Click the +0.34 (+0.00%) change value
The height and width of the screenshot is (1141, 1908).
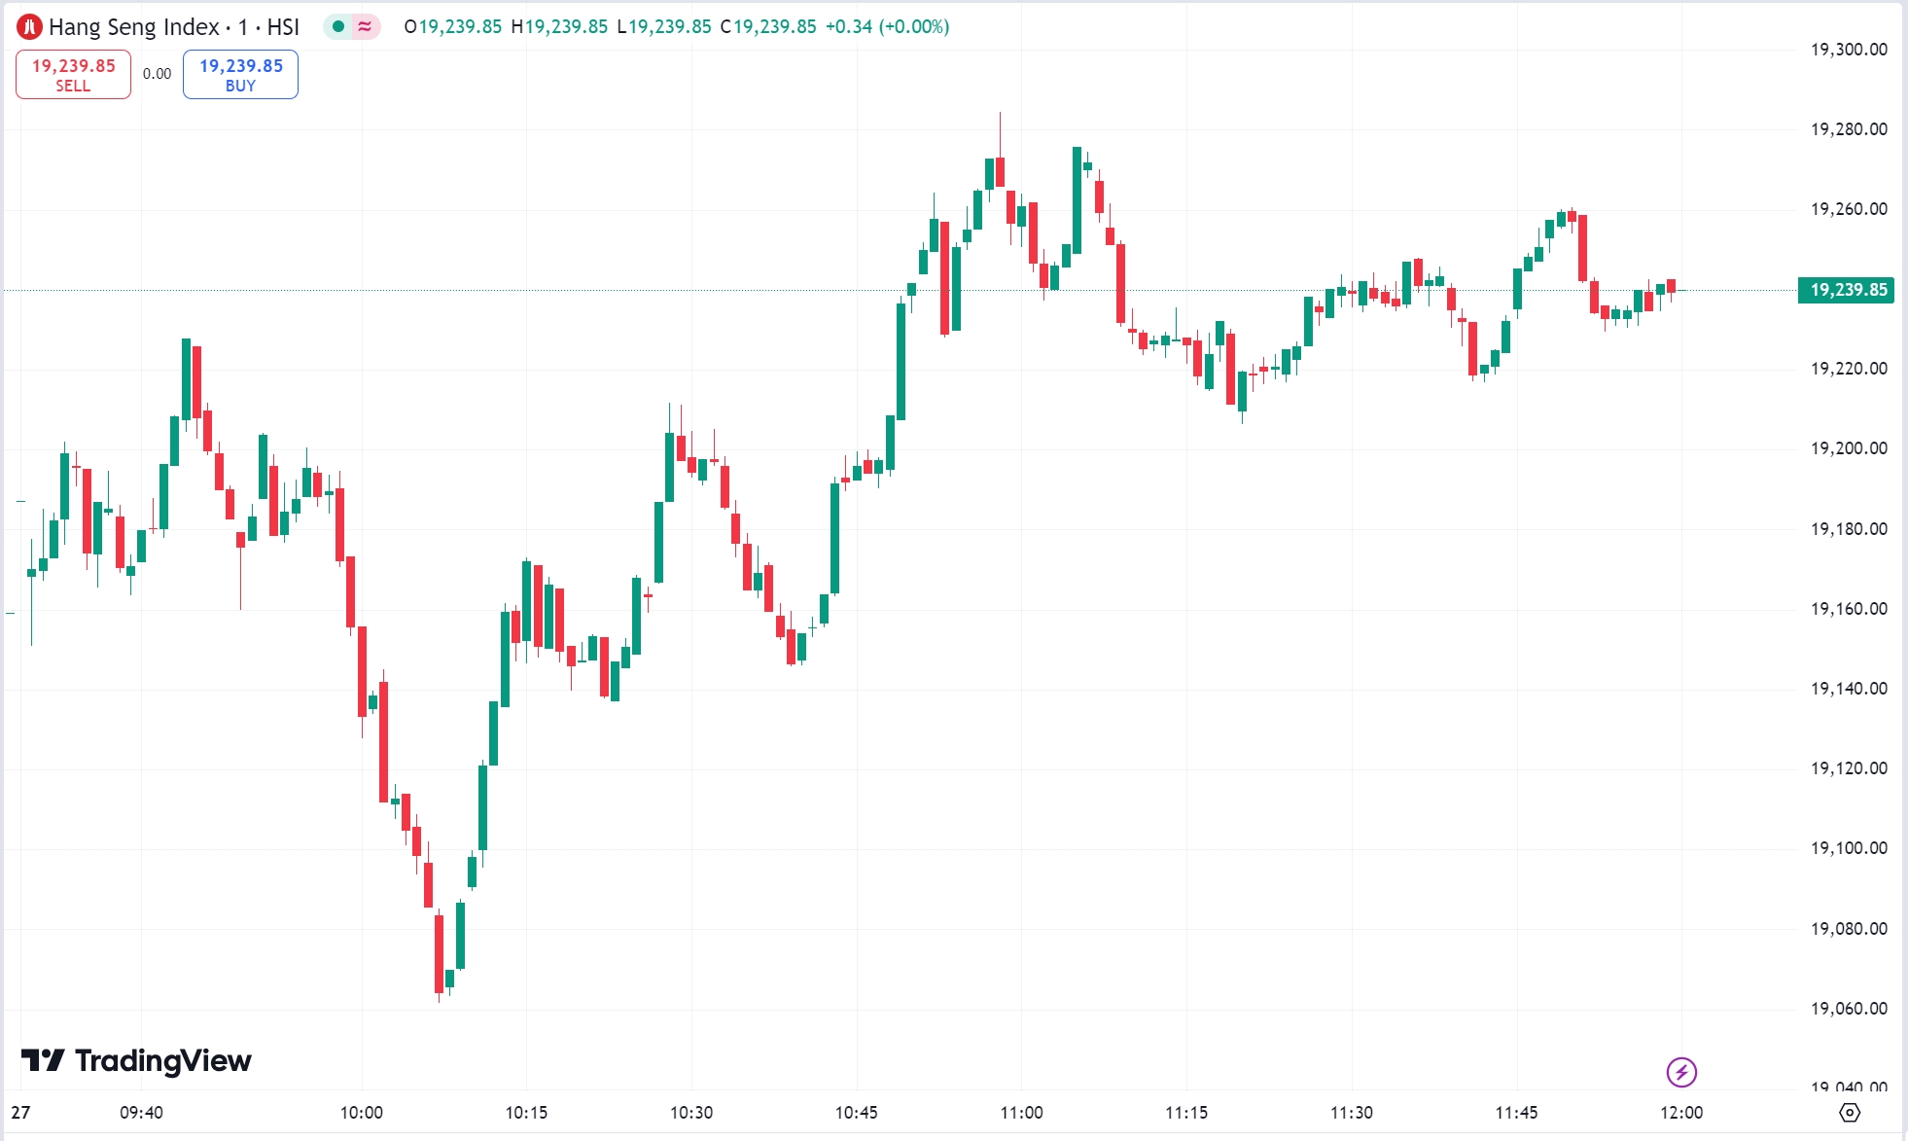click(887, 27)
